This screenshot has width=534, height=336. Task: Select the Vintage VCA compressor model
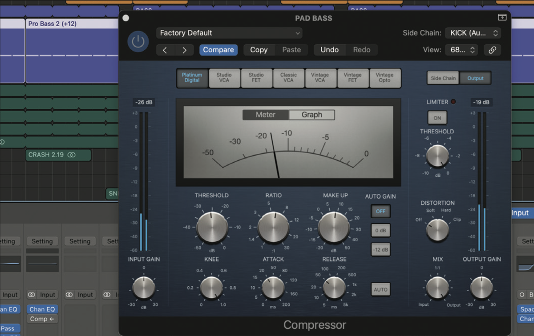[320, 78]
